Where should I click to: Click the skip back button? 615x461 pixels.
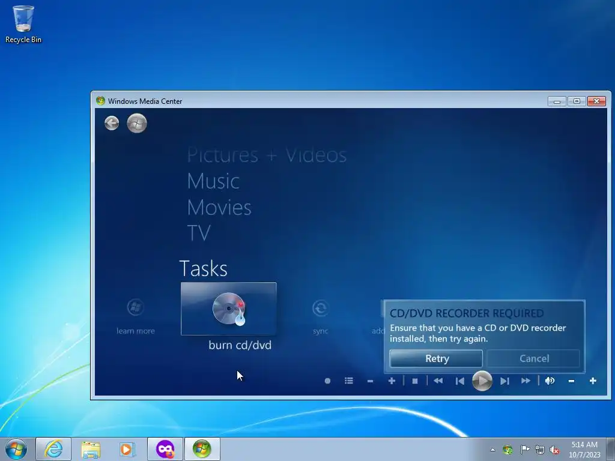459,381
